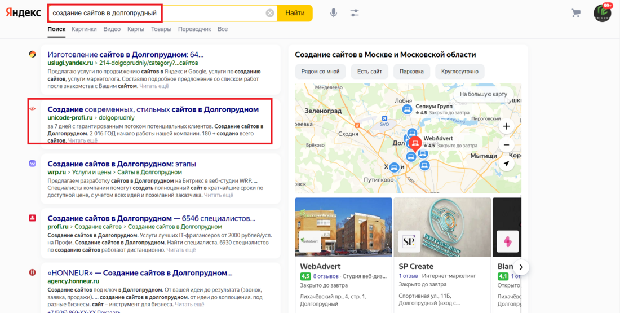
Task: Open the SP Create card photo
Action: click(442, 227)
